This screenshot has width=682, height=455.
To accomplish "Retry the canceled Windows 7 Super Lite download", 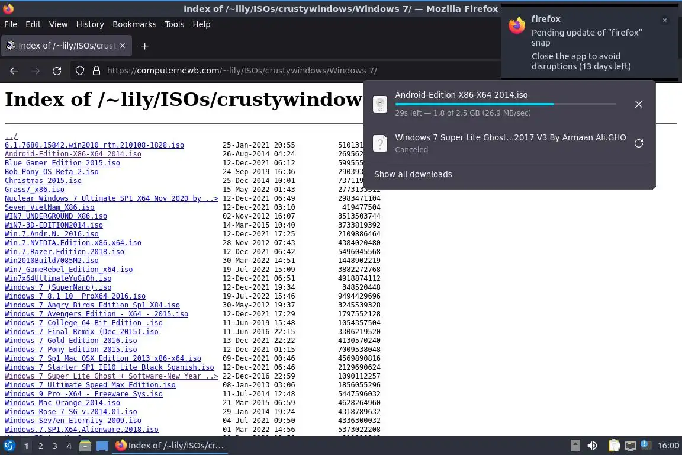I will [639, 143].
